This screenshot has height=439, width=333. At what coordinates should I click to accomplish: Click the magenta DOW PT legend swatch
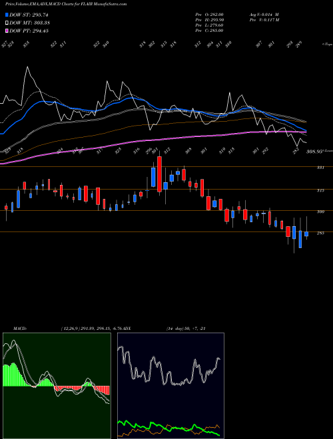(7, 31)
